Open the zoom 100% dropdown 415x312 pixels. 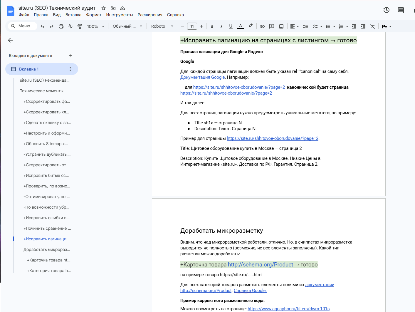click(96, 26)
